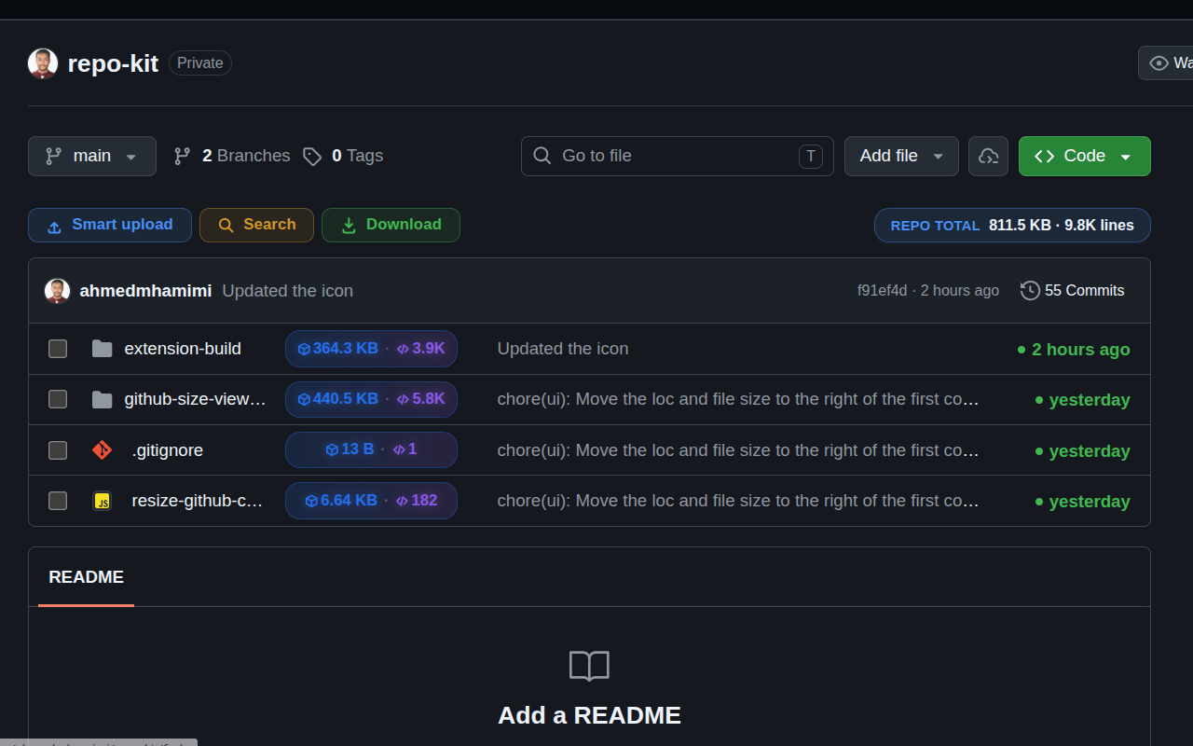The width and height of the screenshot is (1193, 746).
Task: Click the folder icon for github-size-view…
Action: [x=103, y=399]
